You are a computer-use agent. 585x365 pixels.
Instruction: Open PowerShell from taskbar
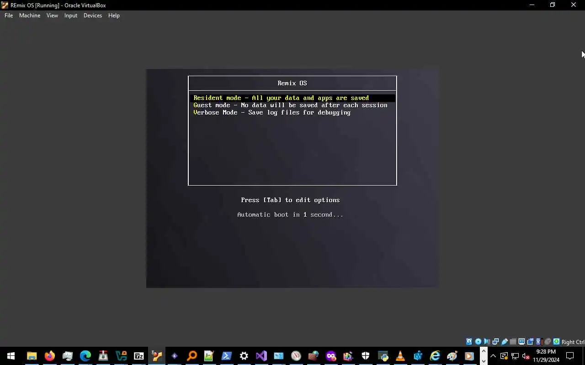(226, 356)
